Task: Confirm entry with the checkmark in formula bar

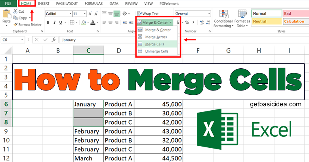Action: click(45, 40)
